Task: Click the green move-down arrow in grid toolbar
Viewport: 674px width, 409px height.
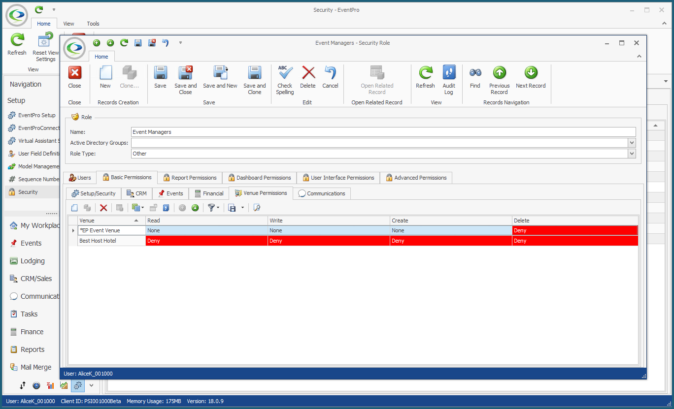Action: coord(195,208)
